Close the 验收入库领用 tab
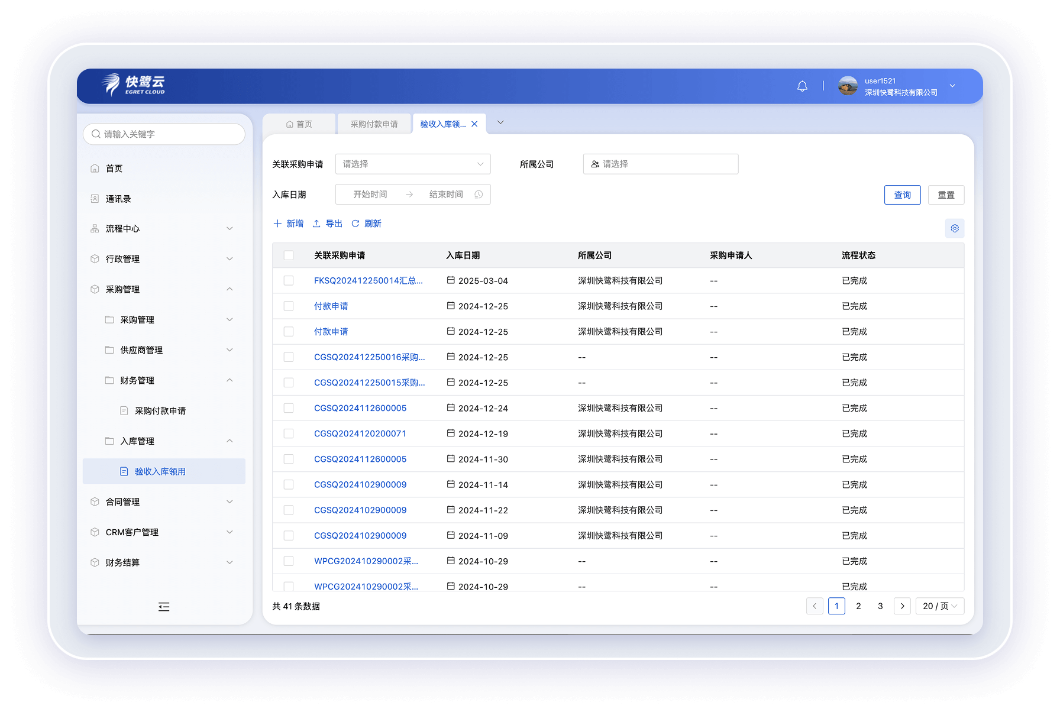 (474, 124)
